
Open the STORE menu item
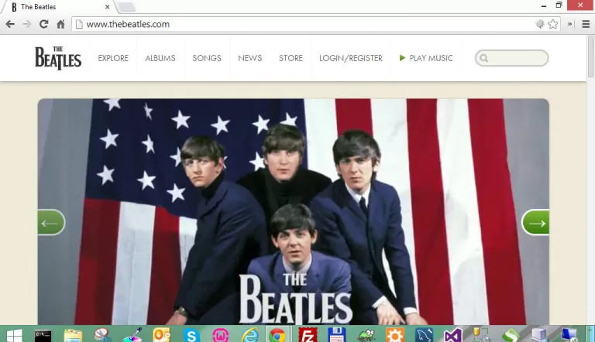[x=291, y=58]
